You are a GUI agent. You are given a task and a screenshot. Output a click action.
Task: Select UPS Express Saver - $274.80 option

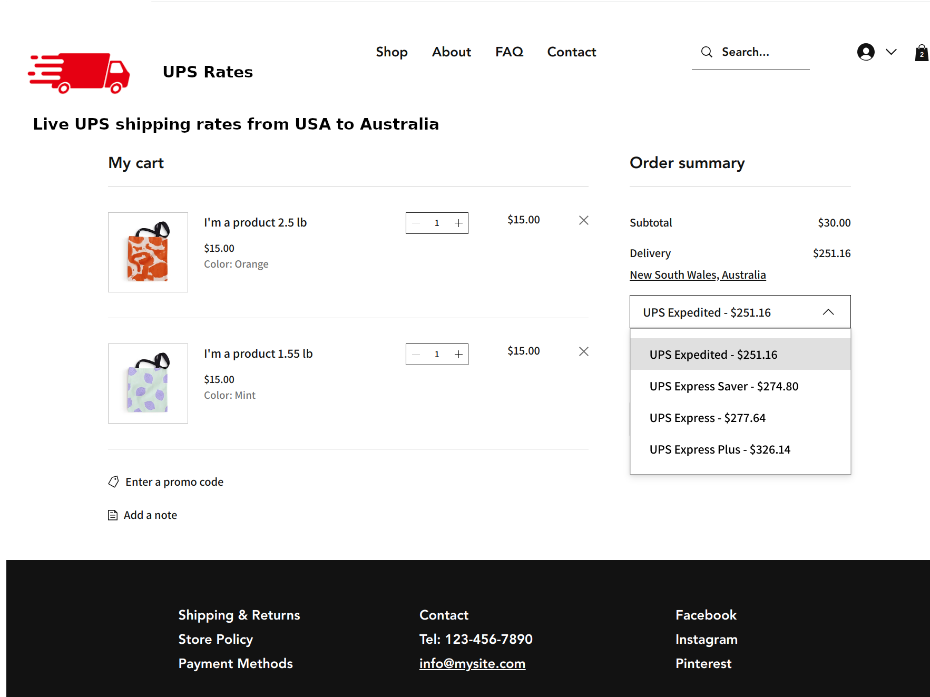click(x=740, y=386)
